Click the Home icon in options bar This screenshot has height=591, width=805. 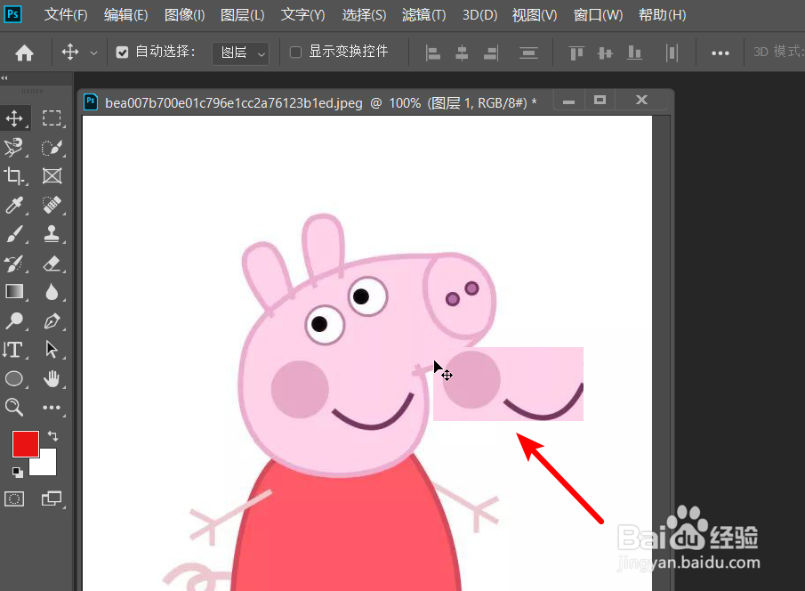(x=24, y=53)
